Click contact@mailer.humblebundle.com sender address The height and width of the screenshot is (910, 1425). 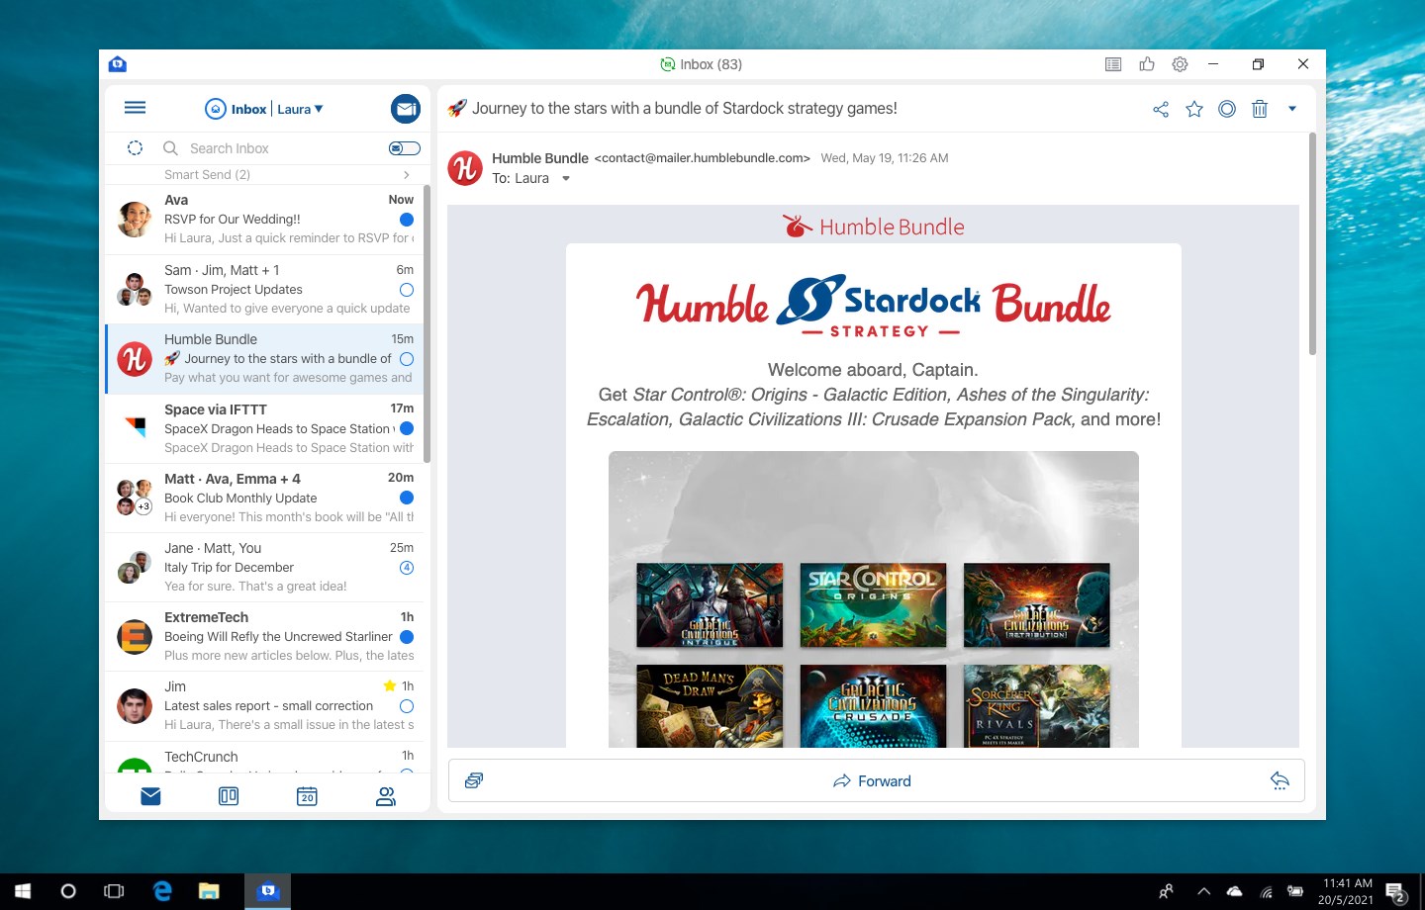click(x=703, y=158)
